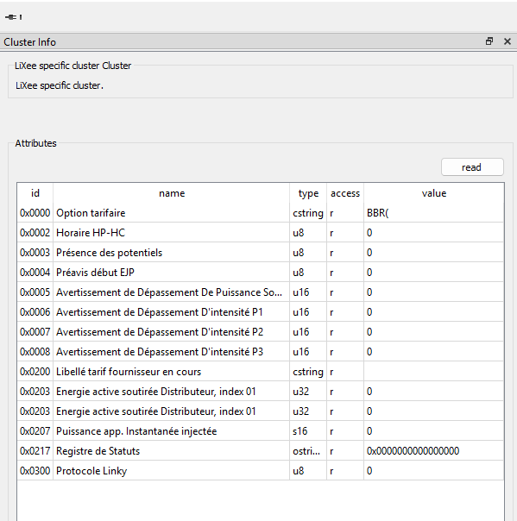The image size is (517, 521).
Task: Select the Option tarifaire attribute row
Action: pyautogui.click(x=261, y=213)
